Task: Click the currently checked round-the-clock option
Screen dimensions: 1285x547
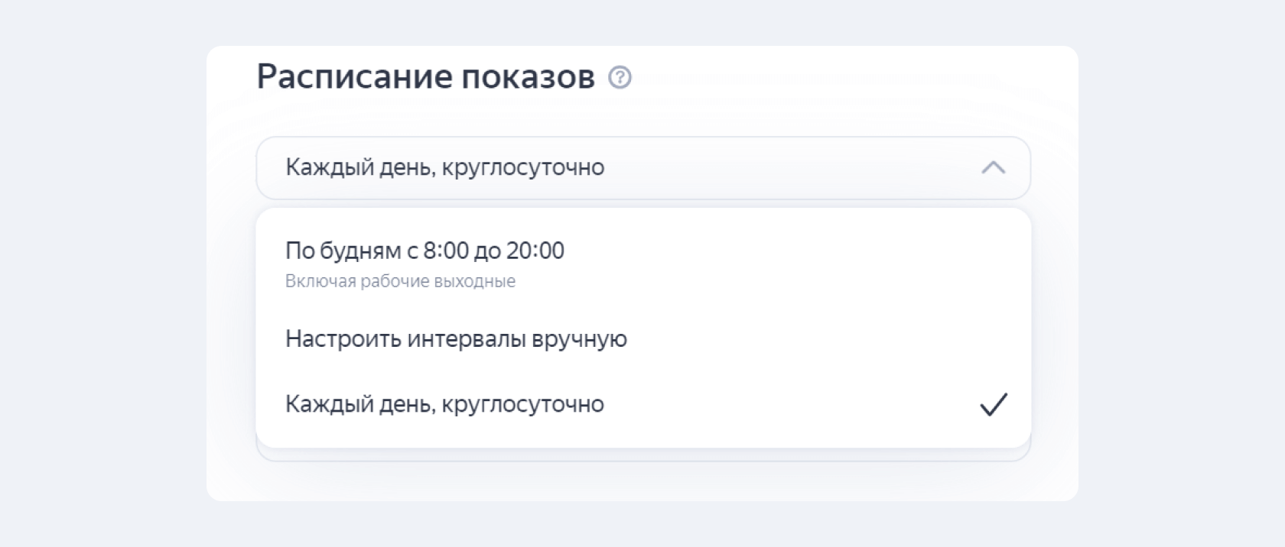Action: (x=643, y=404)
